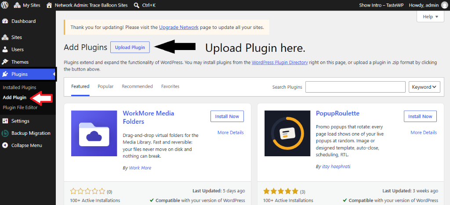Click the Upload Plugin button

(x=130, y=47)
